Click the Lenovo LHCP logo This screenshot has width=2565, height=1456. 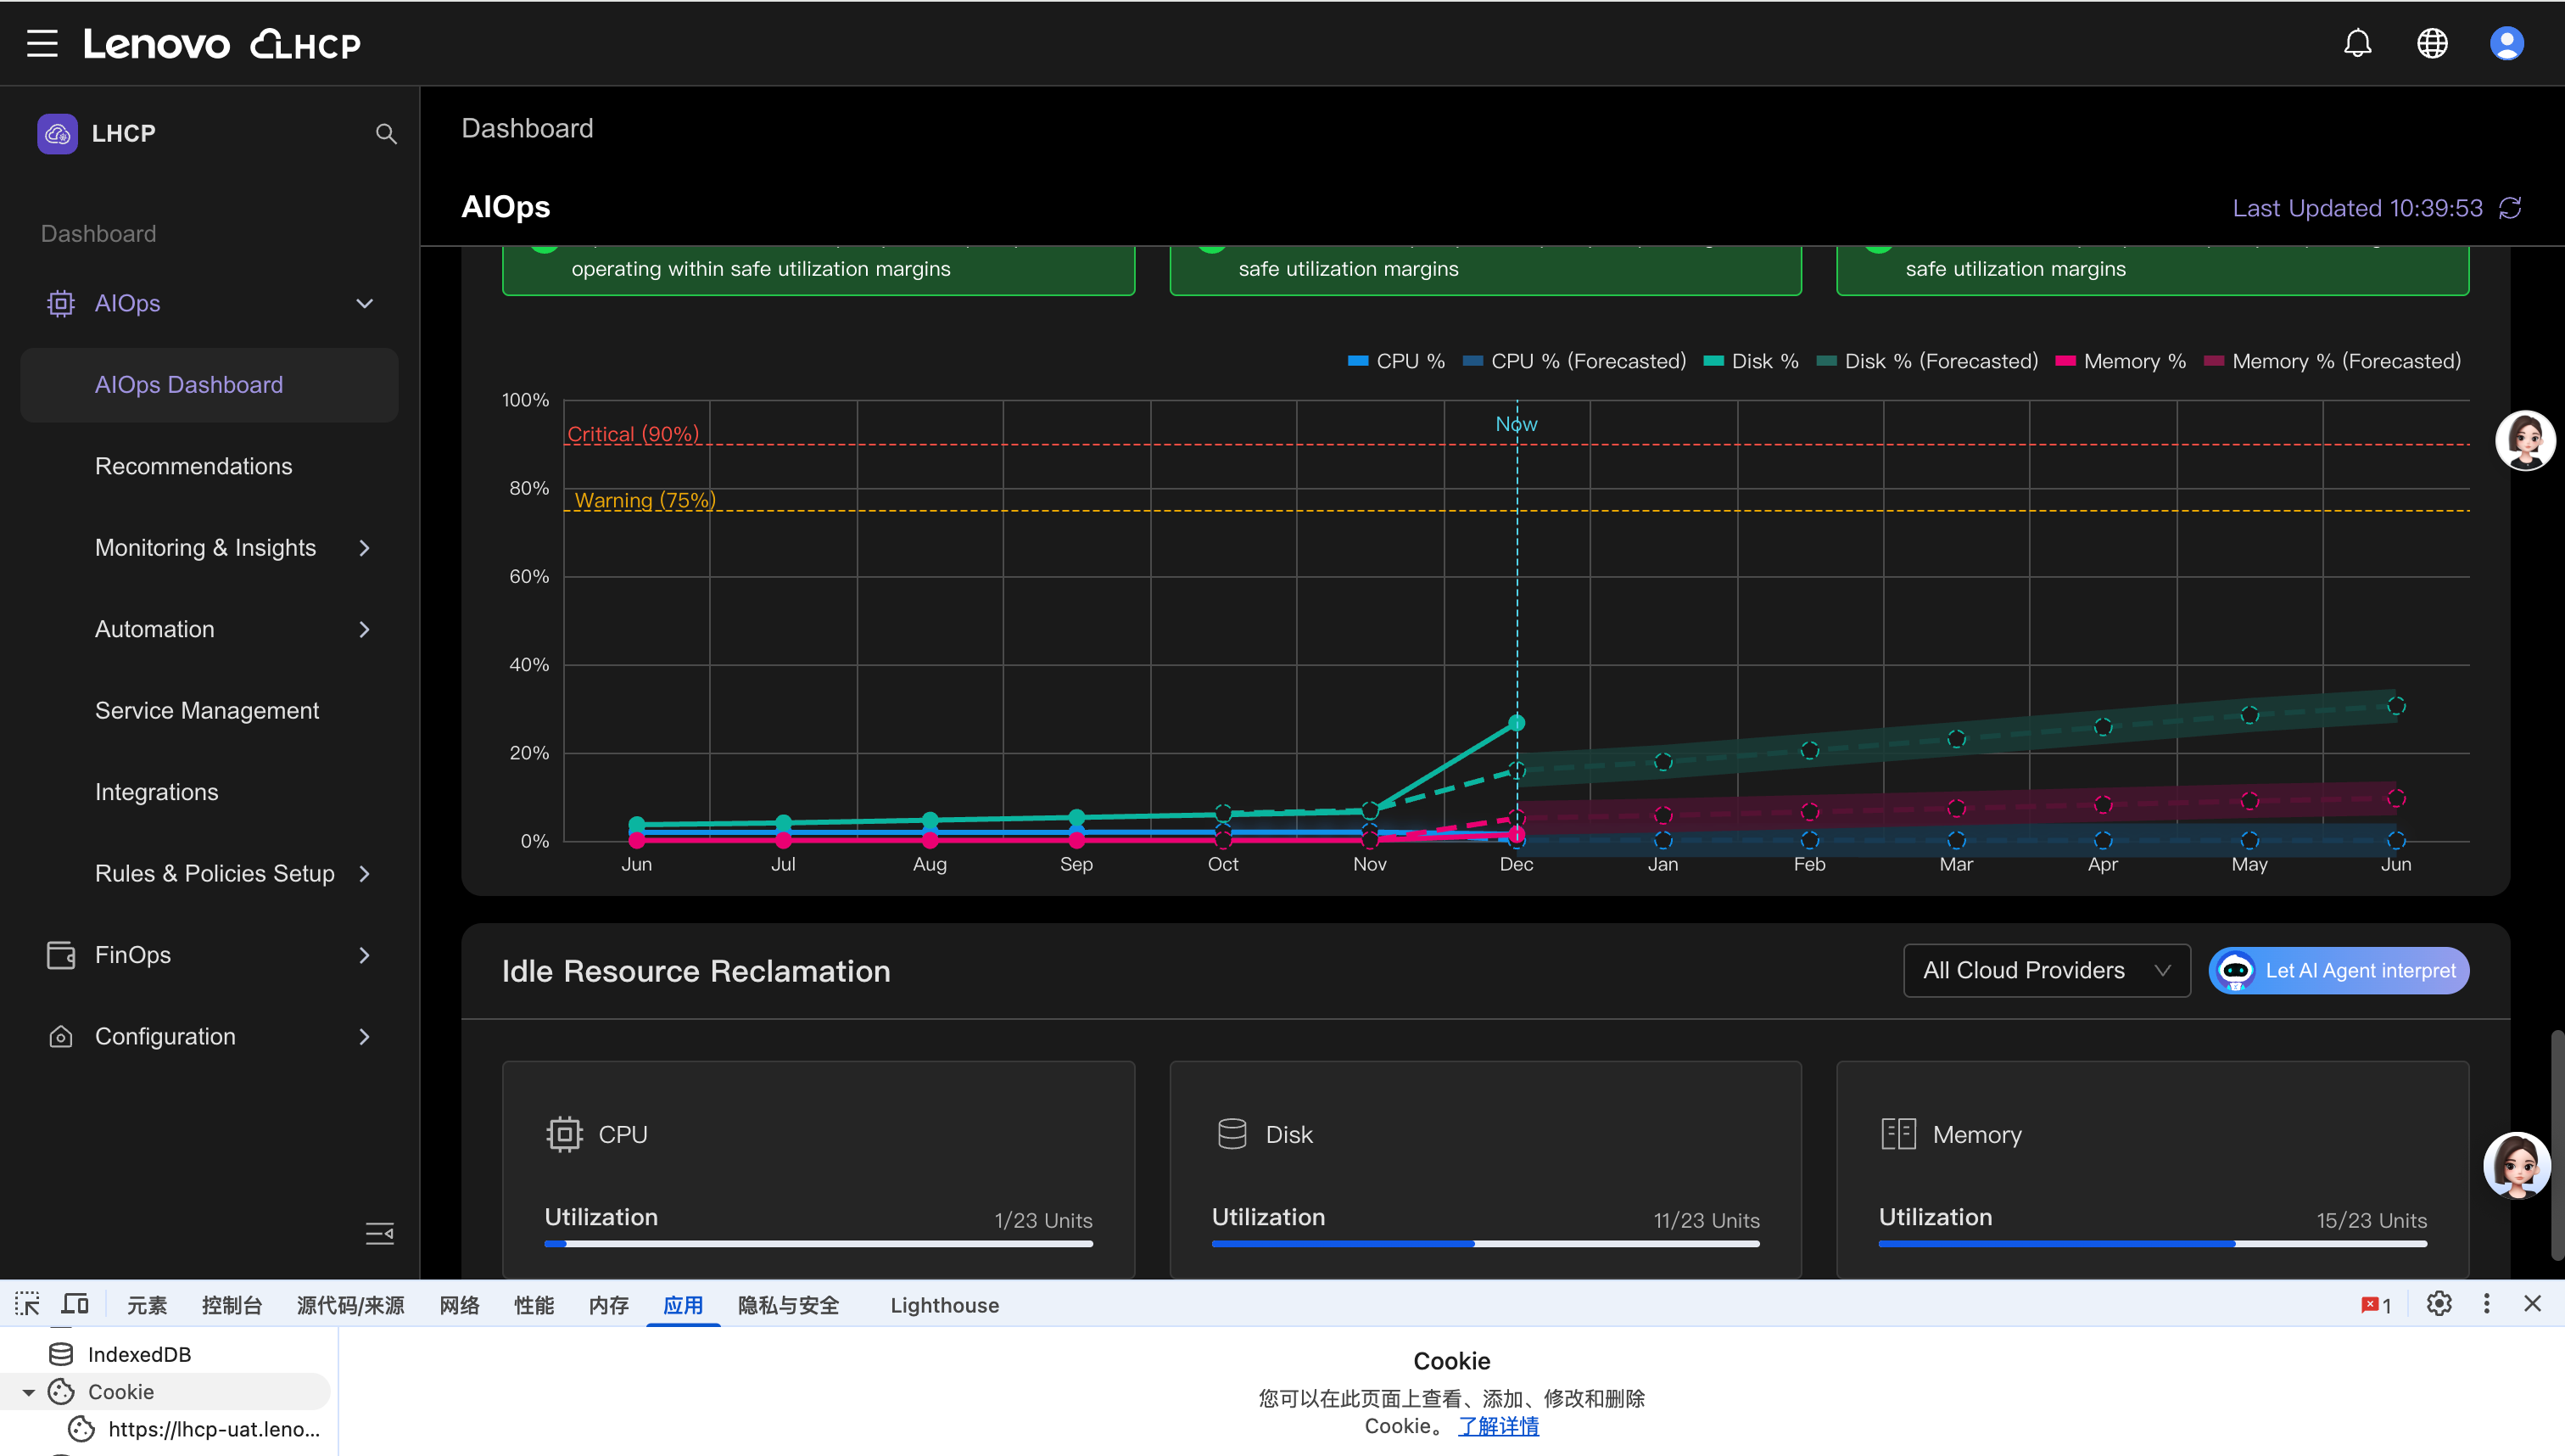pyautogui.click(x=222, y=44)
